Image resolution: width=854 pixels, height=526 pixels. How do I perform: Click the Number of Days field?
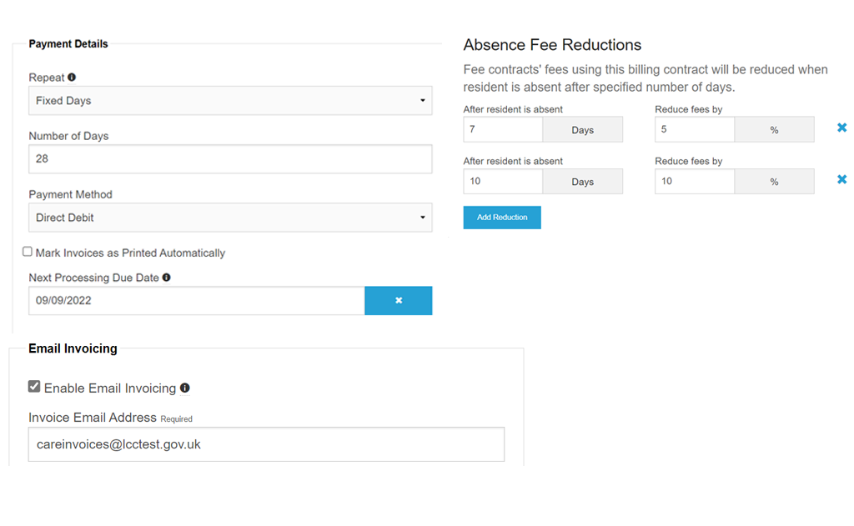(x=230, y=159)
